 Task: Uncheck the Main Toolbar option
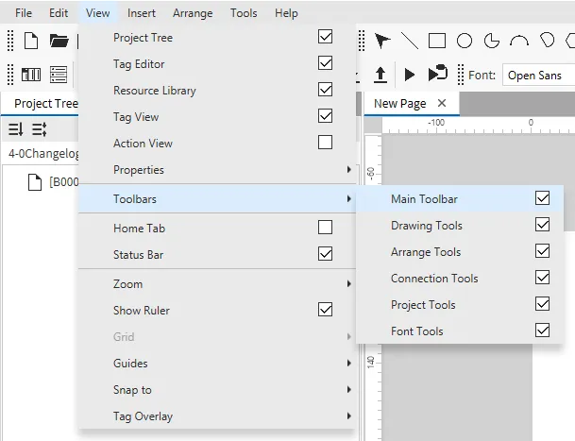pos(542,199)
